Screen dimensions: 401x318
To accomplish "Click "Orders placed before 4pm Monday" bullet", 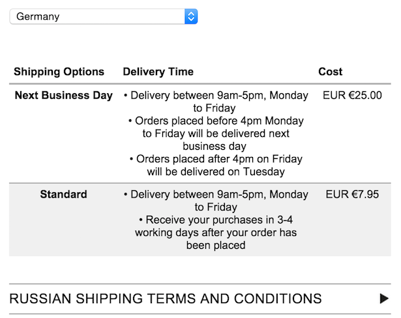I will pyautogui.click(x=216, y=121).
